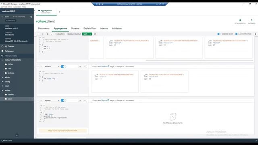Disable the $group stage toggle

pyautogui.click(x=63, y=100)
